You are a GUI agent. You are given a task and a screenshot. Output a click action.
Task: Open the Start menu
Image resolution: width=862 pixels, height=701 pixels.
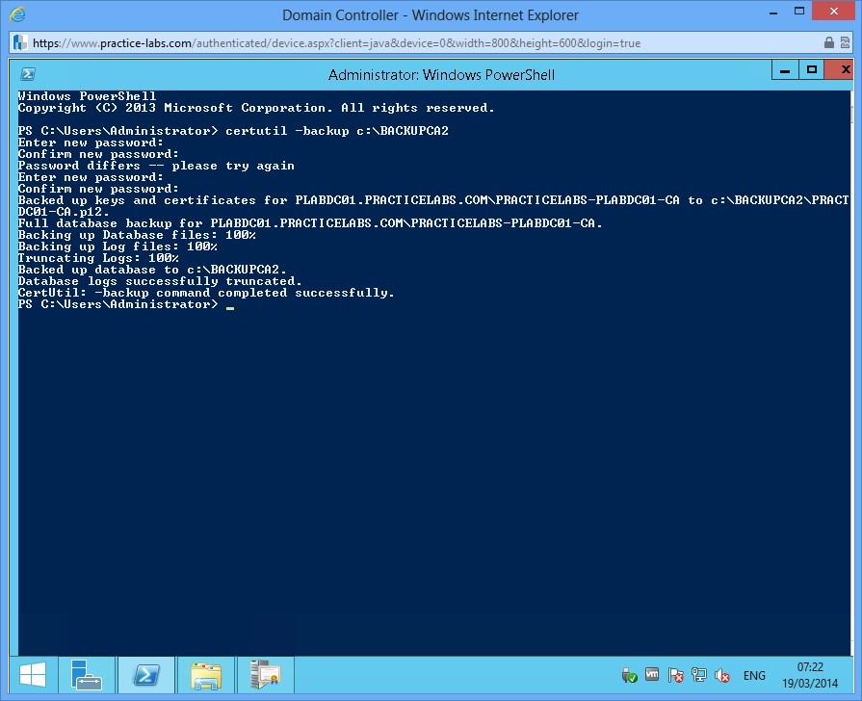(x=34, y=674)
